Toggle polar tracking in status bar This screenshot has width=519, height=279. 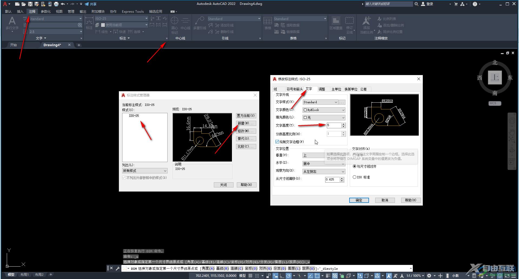289,276
